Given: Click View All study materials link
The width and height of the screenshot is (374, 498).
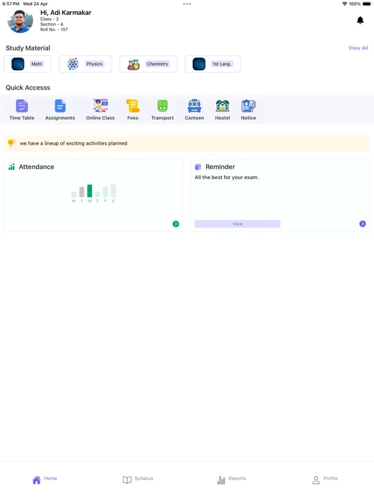Looking at the screenshot, I should pyautogui.click(x=358, y=48).
